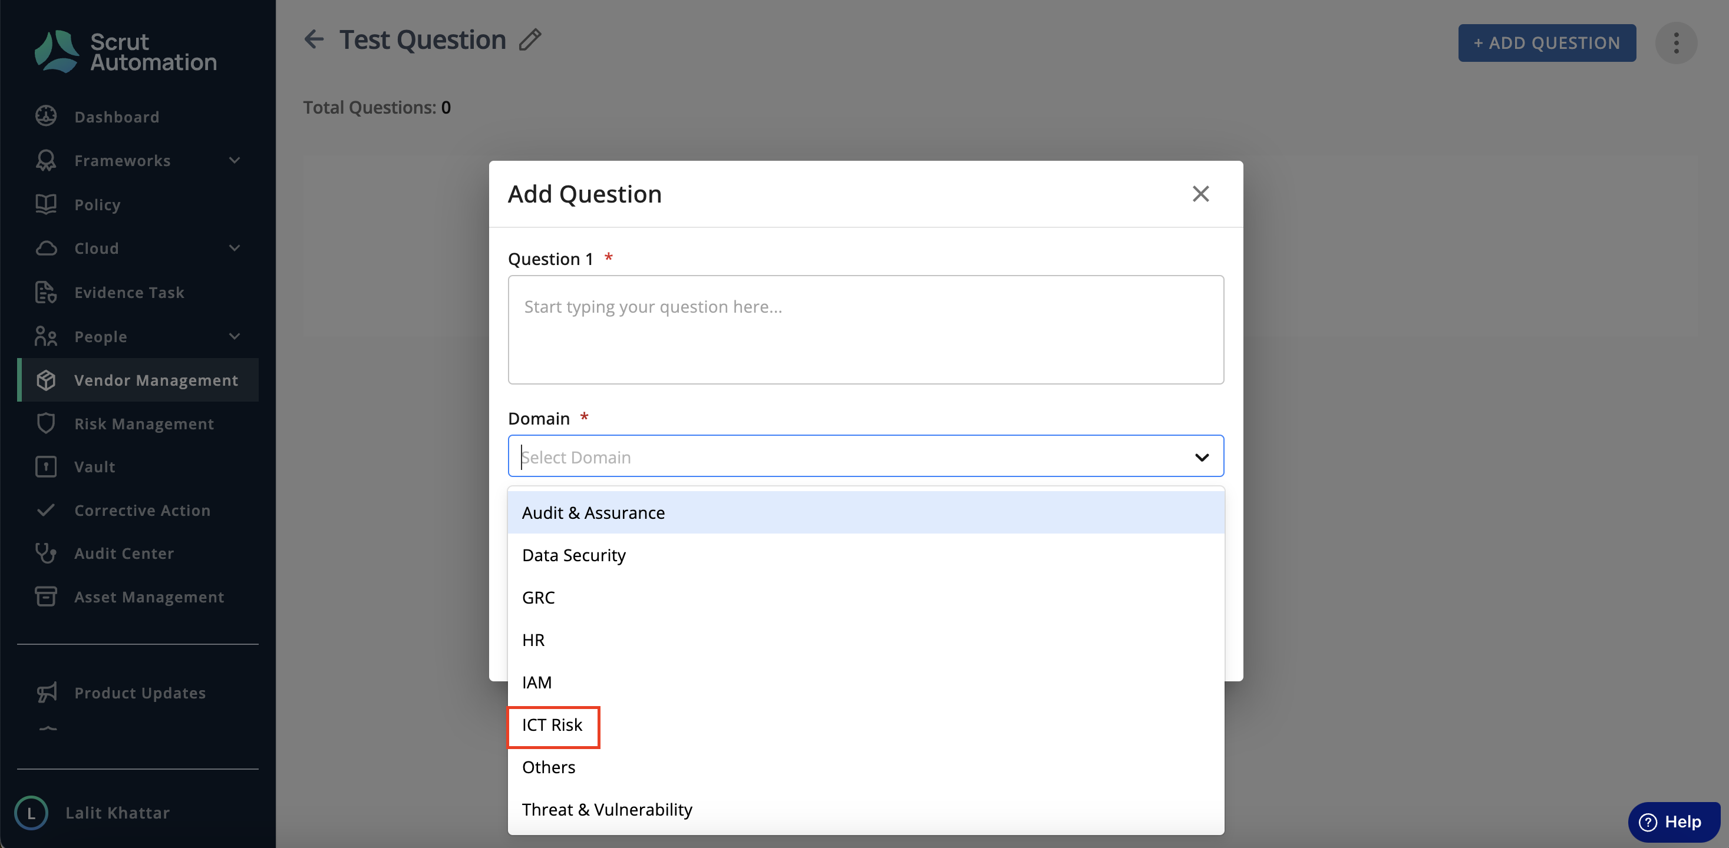Image resolution: width=1729 pixels, height=848 pixels.
Task: Toggle the Select Domain dropdown arrow
Action: click(1202, 457)
